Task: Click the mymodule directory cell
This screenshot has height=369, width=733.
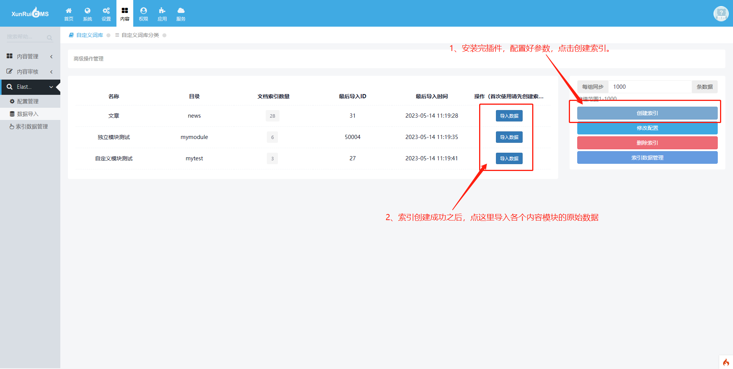Action: [194, 137]
